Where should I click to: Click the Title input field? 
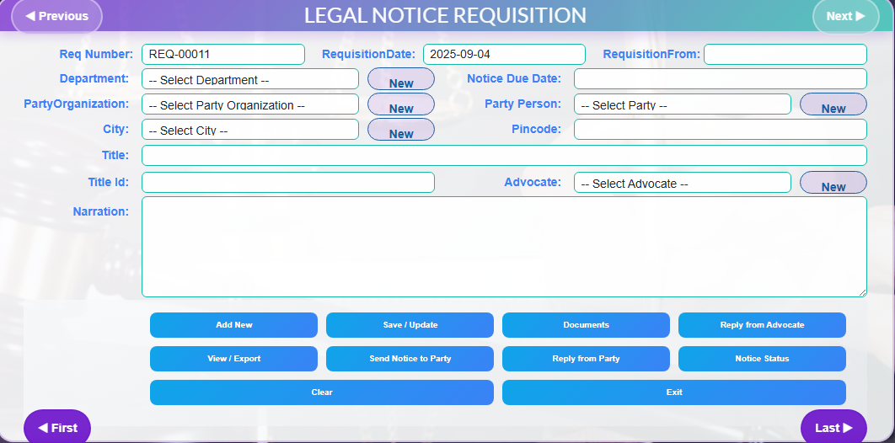click(504, 156)
